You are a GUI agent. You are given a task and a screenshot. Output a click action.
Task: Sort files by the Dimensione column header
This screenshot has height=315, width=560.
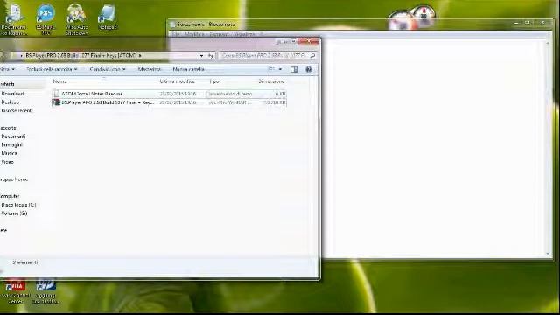(x=271, y=81)
